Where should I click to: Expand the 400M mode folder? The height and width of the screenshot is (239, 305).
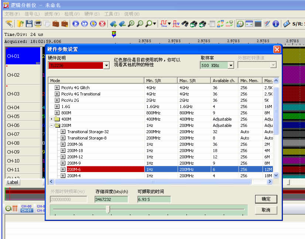click(52, 119)
